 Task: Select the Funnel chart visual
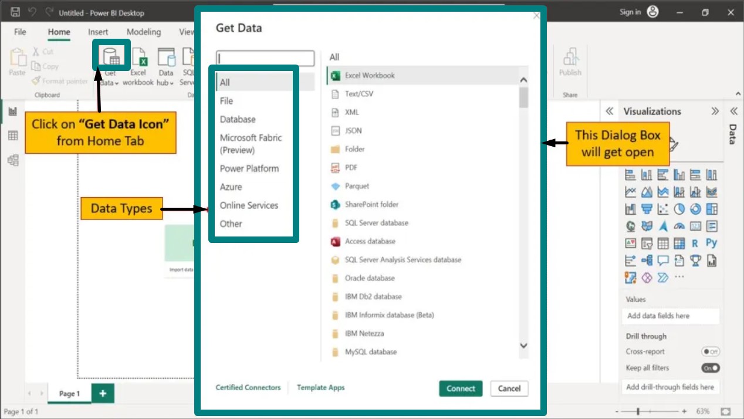(647, 209)
